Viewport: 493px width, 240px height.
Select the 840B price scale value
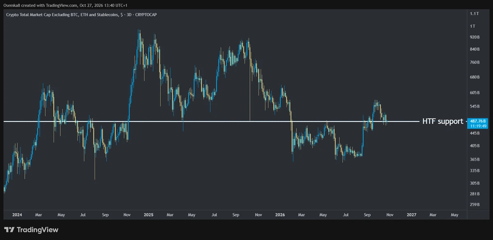click(475, 50)
